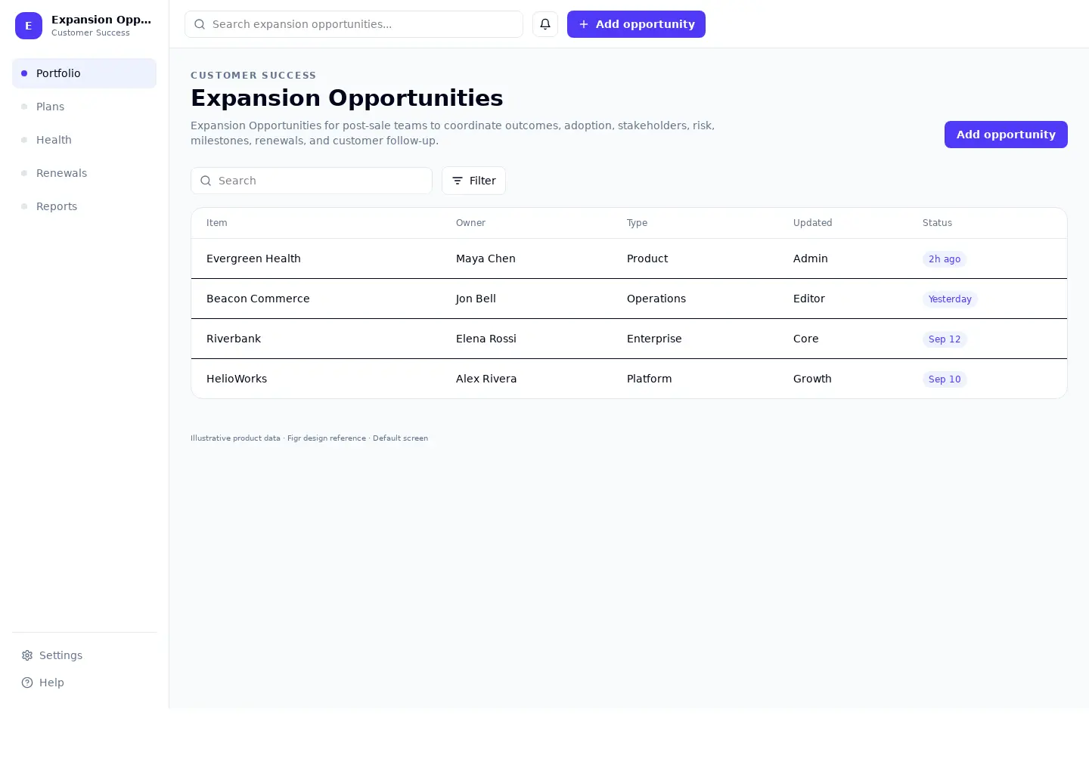Click owner Alex Rivera

(486, 379)
